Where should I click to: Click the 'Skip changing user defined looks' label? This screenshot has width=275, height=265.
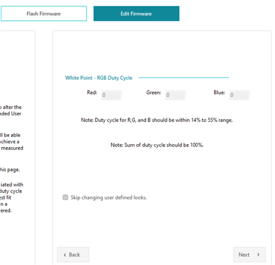[x=109, y=198]
